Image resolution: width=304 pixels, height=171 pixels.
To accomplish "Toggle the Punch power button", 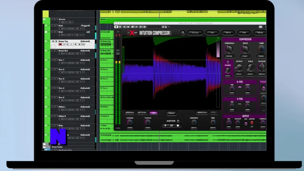I will [228, 62].
